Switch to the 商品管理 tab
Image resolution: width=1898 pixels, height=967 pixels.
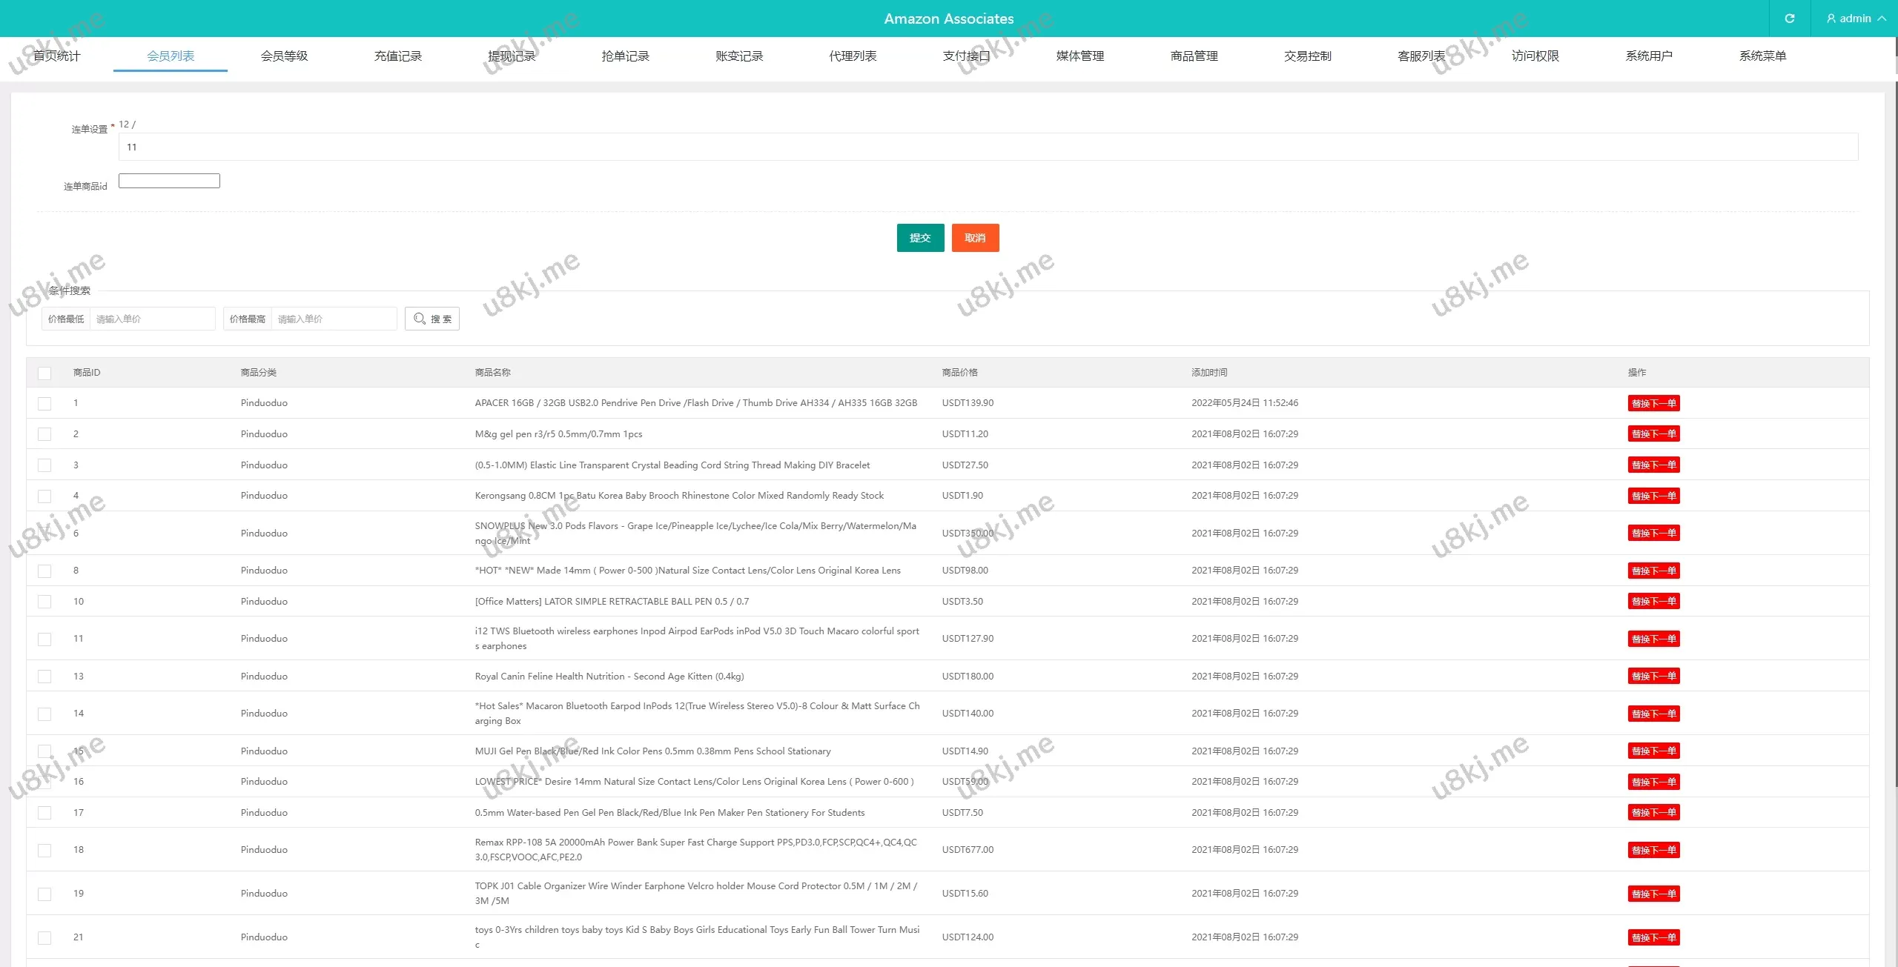point(1194,56)
